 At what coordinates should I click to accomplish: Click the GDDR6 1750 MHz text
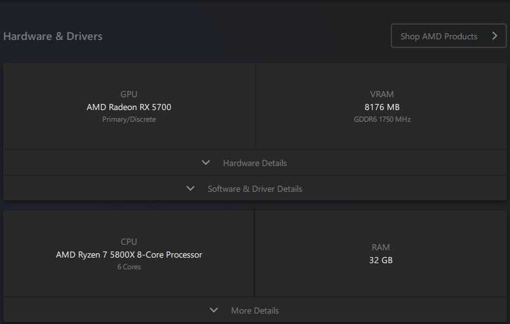pos(382,119)
